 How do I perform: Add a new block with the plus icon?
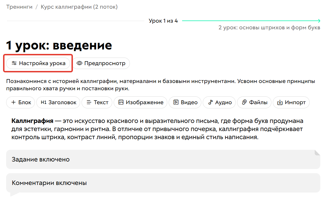pyautogui.click(x=13, y=102)
